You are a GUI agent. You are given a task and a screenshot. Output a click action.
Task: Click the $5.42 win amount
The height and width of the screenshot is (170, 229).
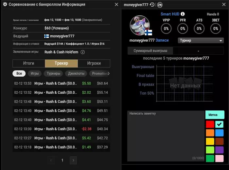click(86, 138)
